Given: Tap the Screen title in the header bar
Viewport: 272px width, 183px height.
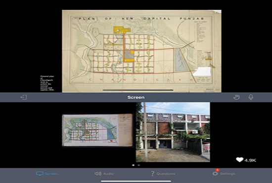Looking at the screenshot, I should click(136, 97).
